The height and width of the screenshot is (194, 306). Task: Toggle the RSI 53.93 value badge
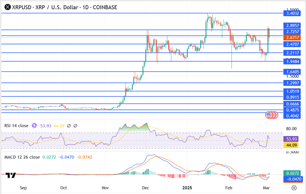point(291,139)
